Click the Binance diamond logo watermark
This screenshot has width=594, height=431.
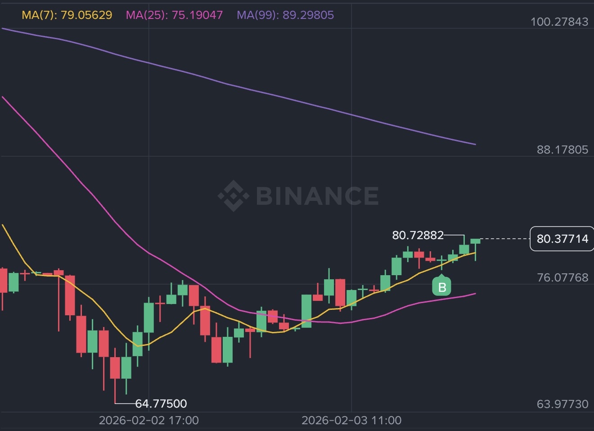(233, 196)
